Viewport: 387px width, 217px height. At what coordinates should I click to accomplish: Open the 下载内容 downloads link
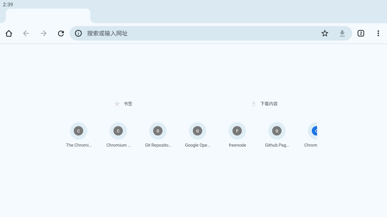coord(264,104)
